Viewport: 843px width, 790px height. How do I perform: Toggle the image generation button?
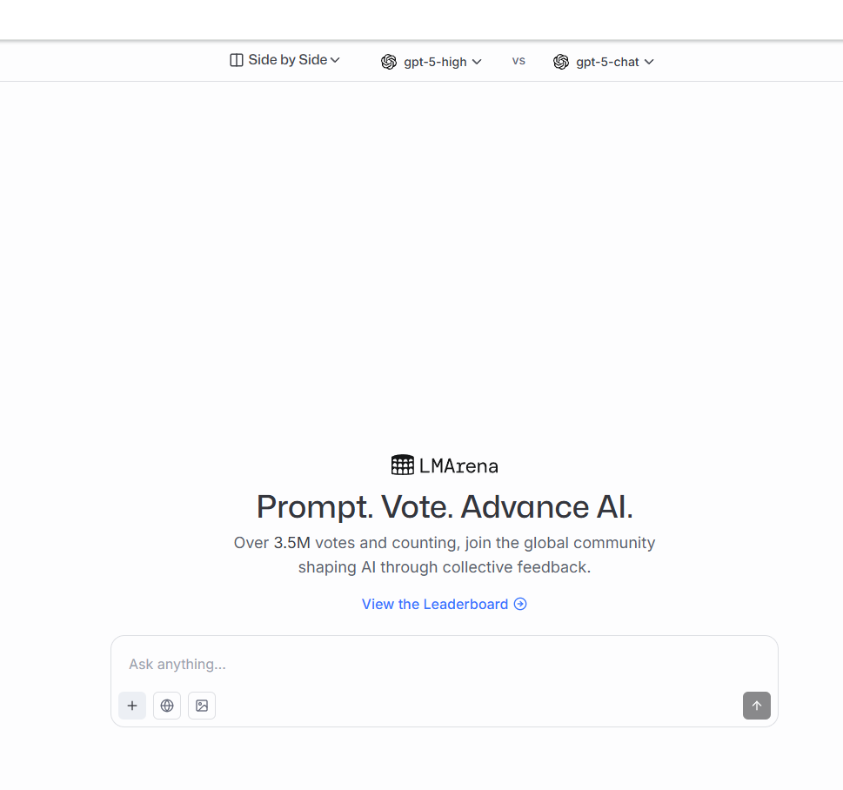(202, 706)
